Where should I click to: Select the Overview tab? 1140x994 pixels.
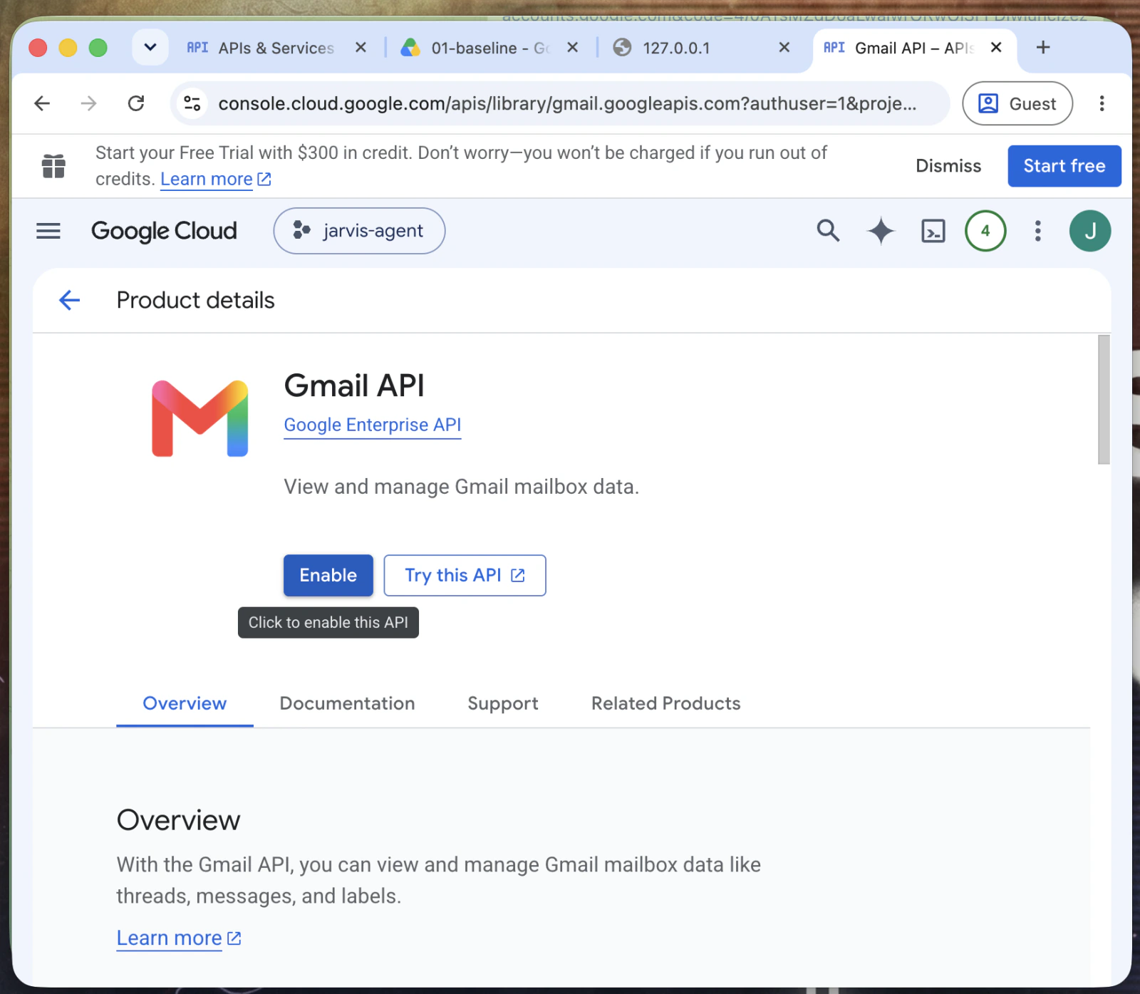[x=185, y=703]
